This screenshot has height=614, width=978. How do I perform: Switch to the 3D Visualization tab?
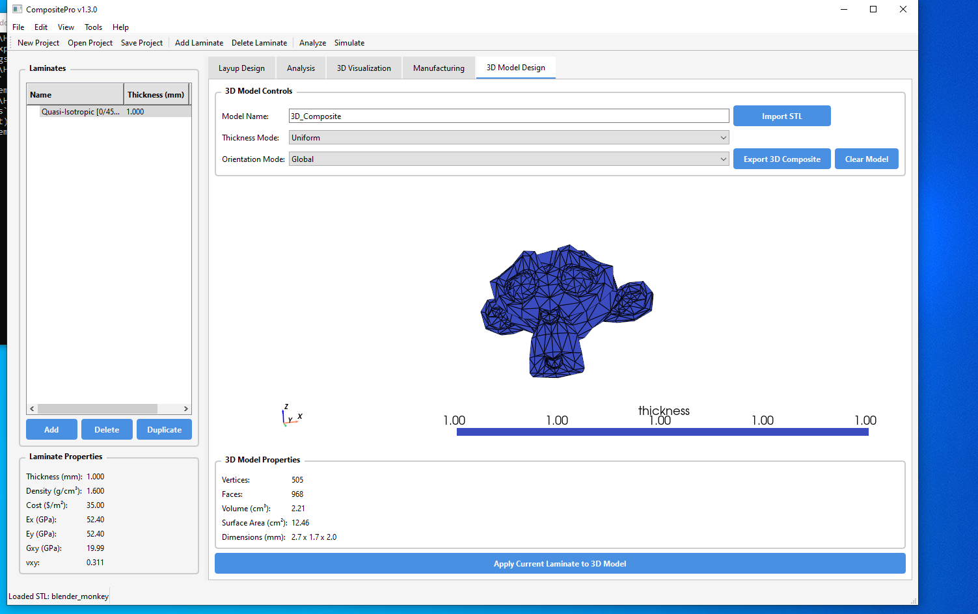(364, 68)
